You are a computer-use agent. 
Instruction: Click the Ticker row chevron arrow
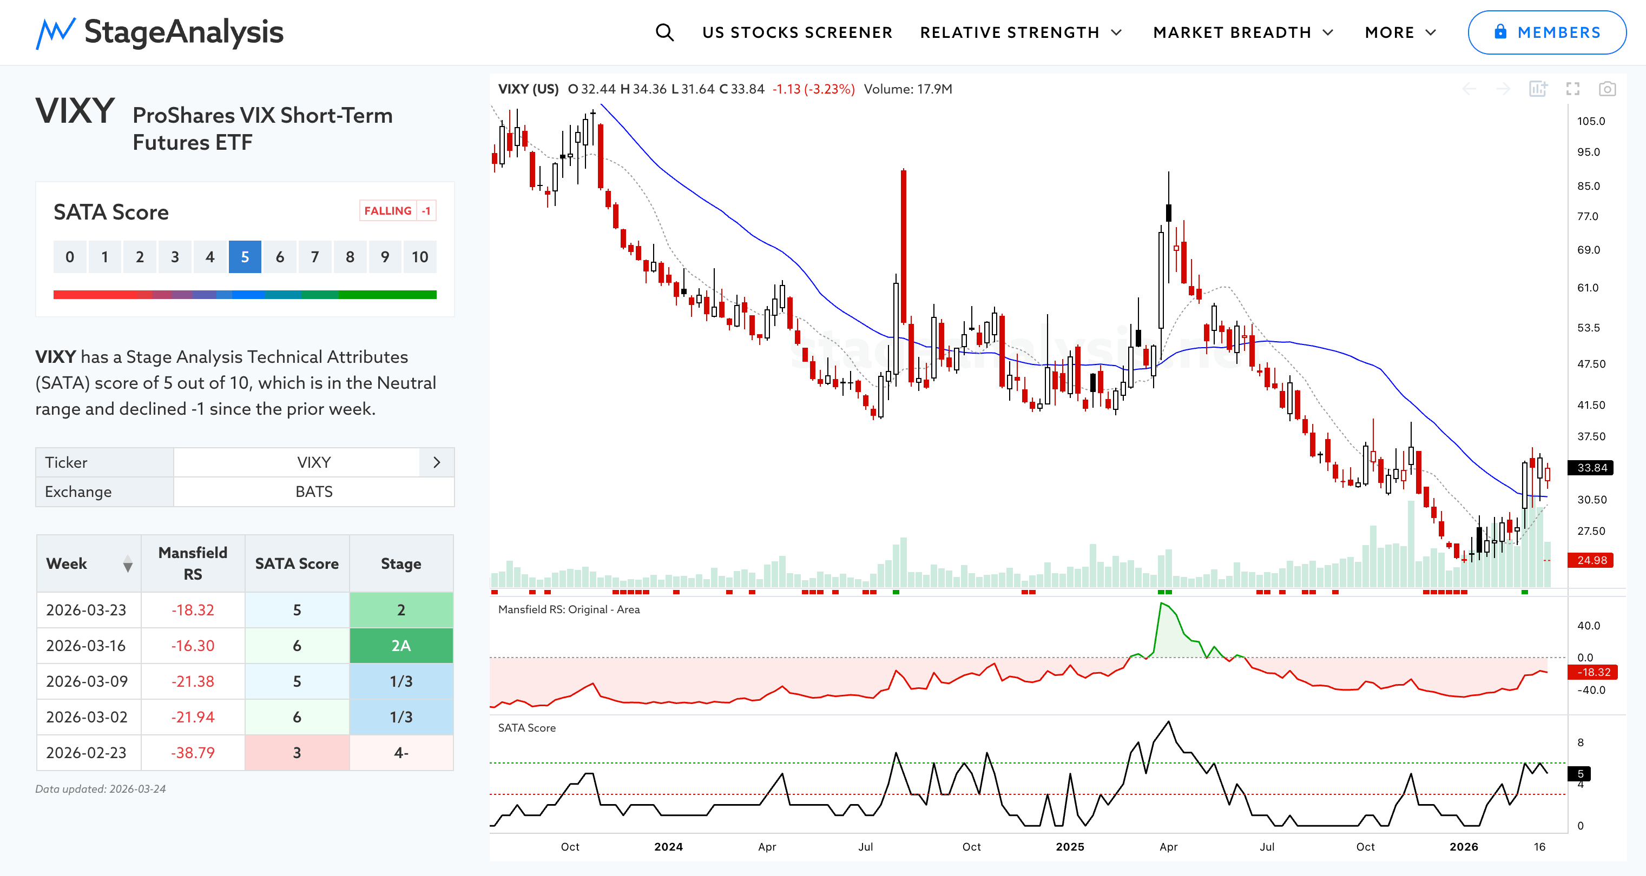437,462
